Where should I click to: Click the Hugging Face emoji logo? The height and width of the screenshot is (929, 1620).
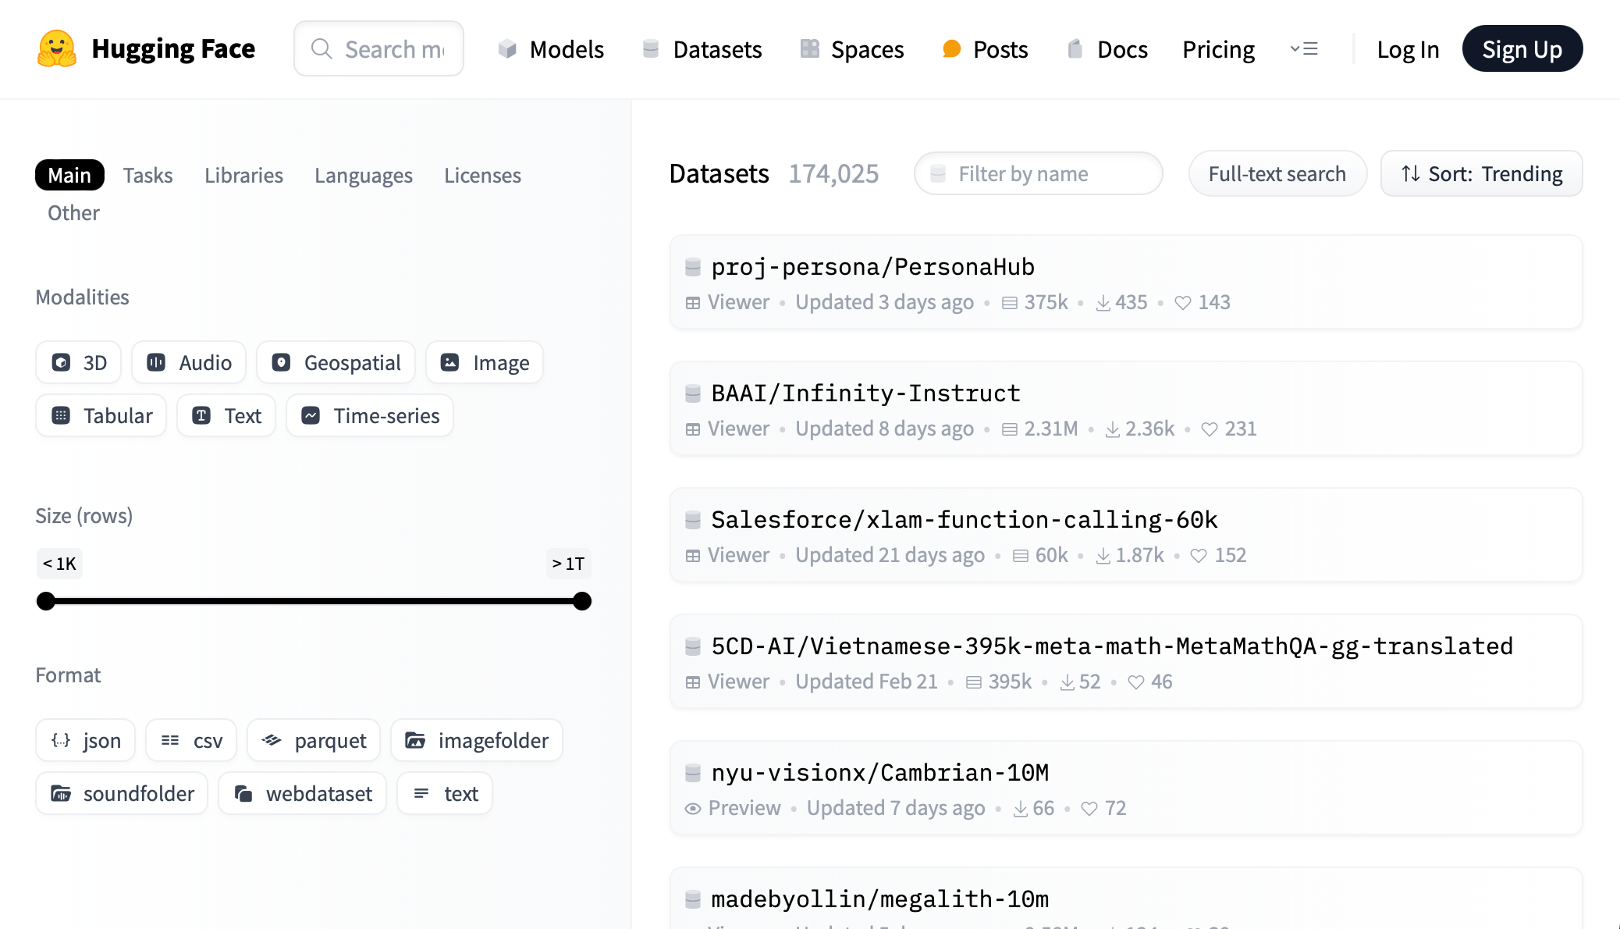[57, 48]
